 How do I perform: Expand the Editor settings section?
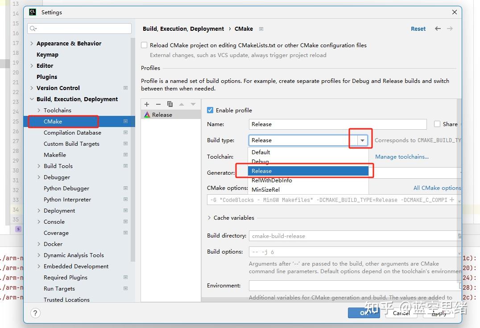click(x=32, y=66)
